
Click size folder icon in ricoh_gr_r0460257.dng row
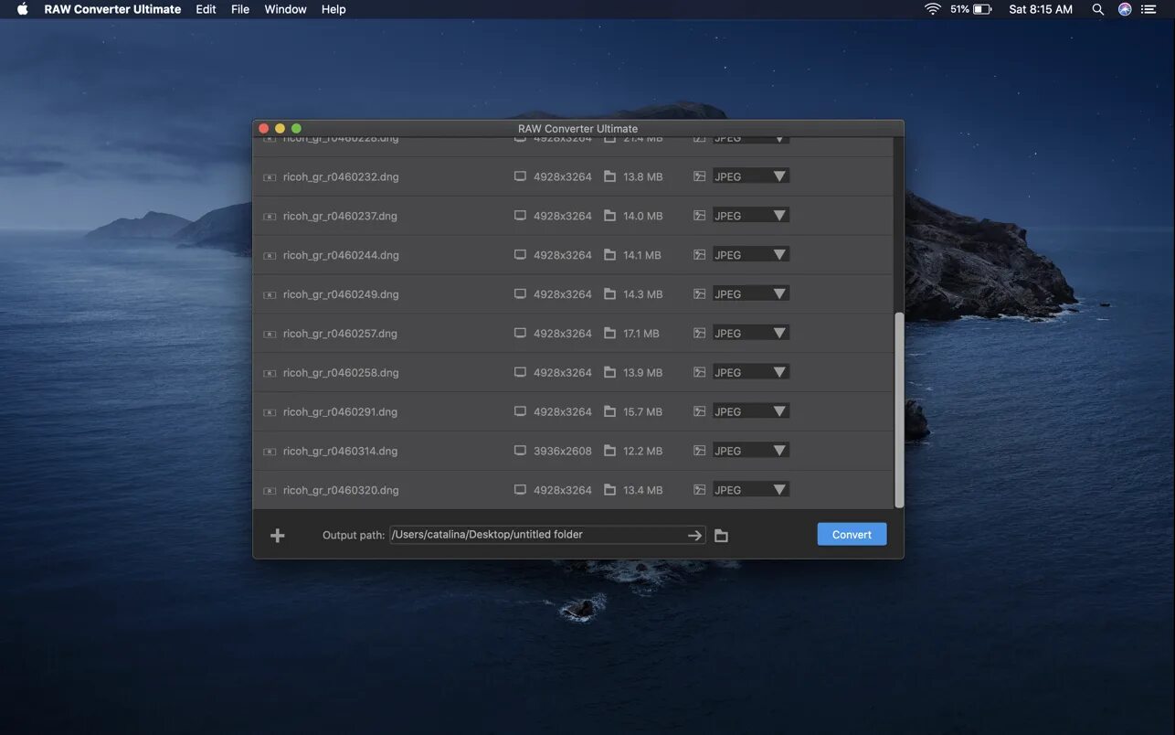point(609,334)
